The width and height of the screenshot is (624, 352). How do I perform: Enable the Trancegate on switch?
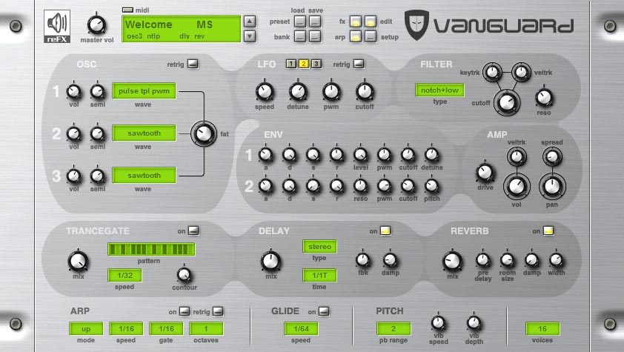[193, 230]
